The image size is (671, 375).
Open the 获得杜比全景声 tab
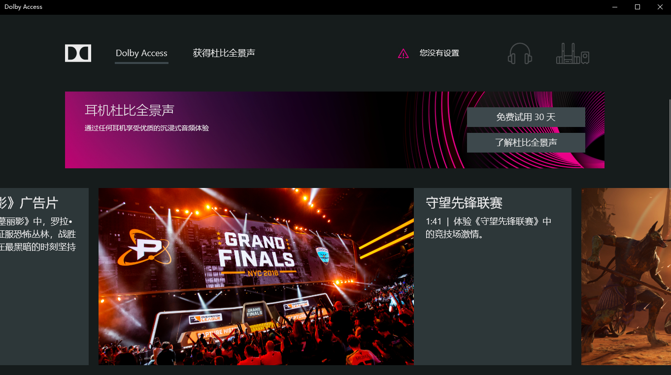[224, 53]
